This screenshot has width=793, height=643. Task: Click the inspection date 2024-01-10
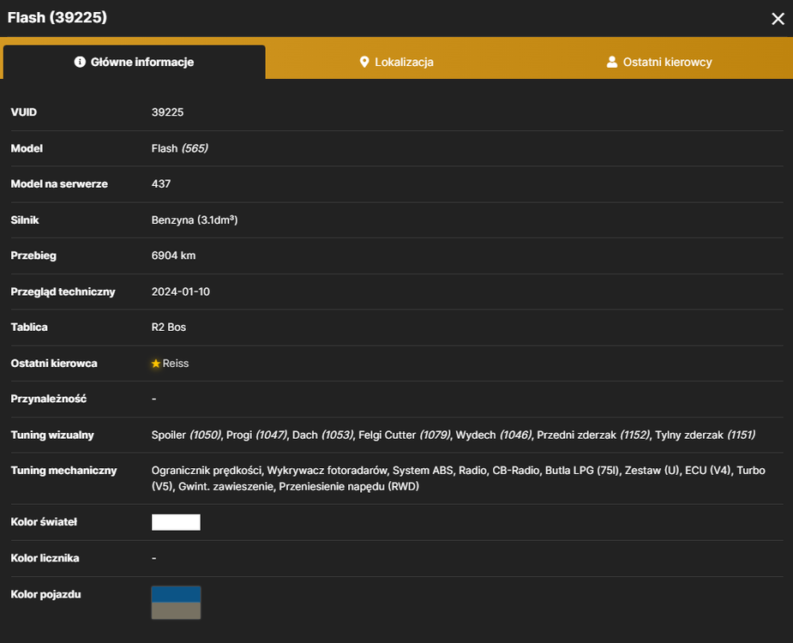point(181,291)
